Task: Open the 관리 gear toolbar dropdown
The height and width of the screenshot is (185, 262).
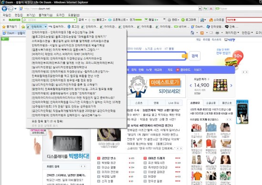Action: pos(173,20)
